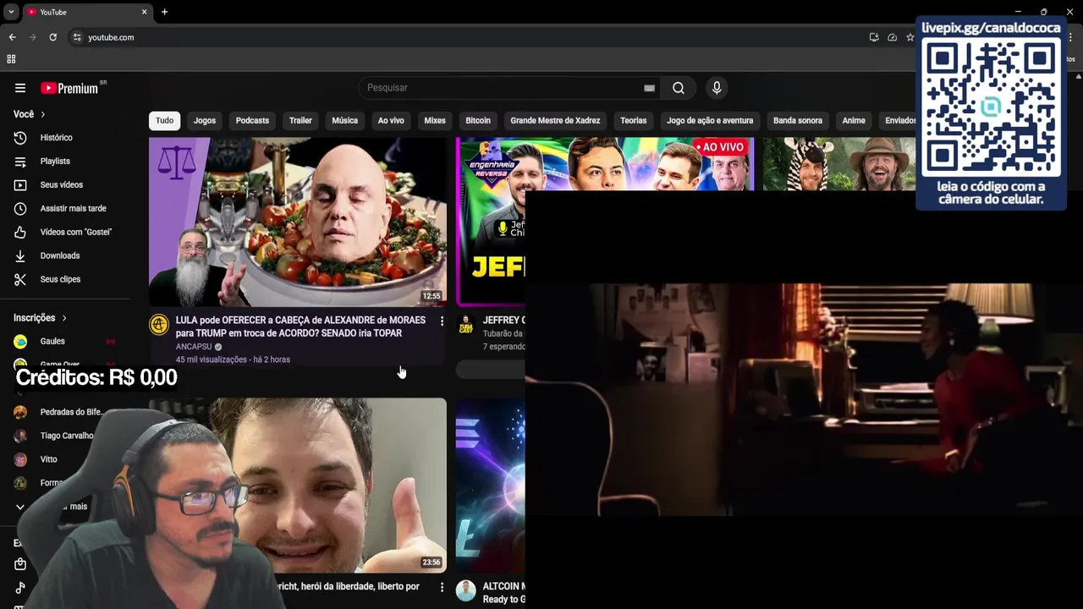Click the Downloads arrow icon
Viewport: 1083px width, 609px height.
pyautogui.click(x=20, y=255)
